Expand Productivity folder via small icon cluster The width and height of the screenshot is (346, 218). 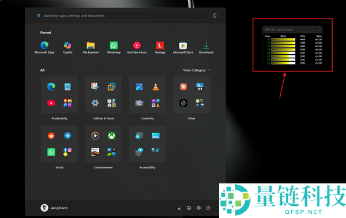(x=67, y=103)
